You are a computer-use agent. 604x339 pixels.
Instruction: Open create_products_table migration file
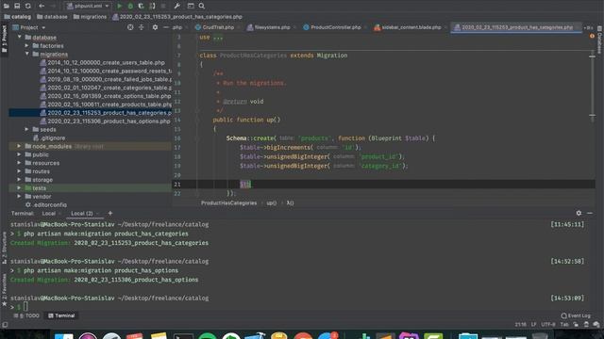[106, 105]
